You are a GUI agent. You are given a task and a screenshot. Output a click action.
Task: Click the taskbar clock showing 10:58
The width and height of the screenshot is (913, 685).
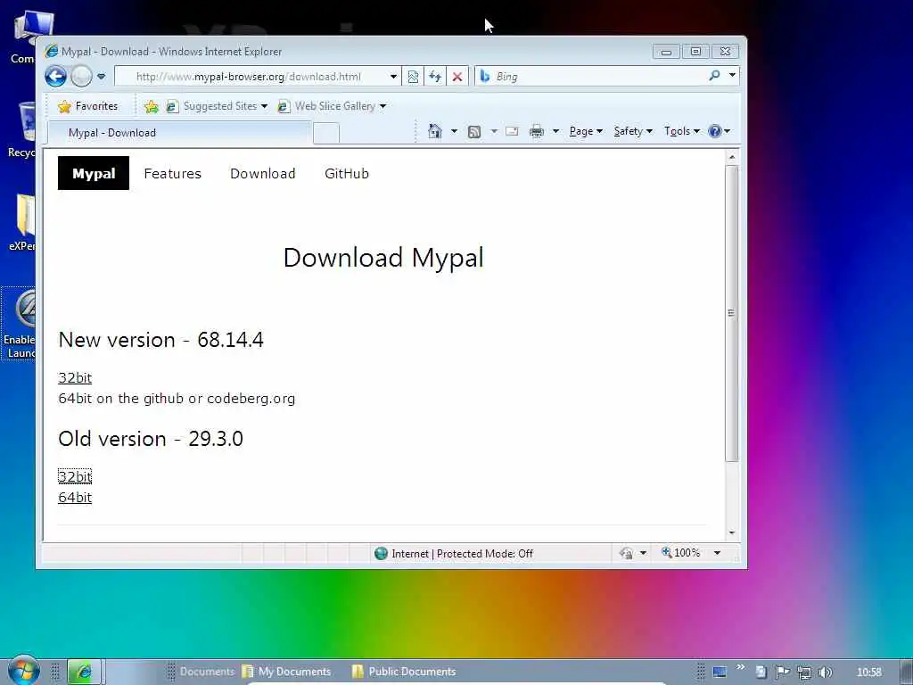[868, 673]
